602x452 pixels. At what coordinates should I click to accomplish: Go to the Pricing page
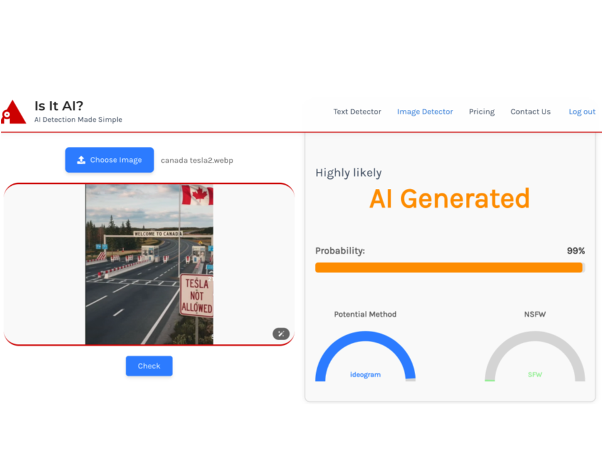click(x=482, y=112)
